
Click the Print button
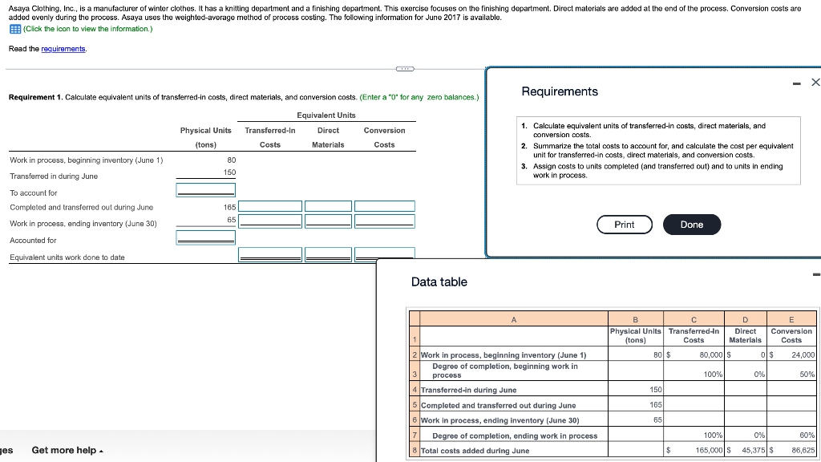pos(625,225)
